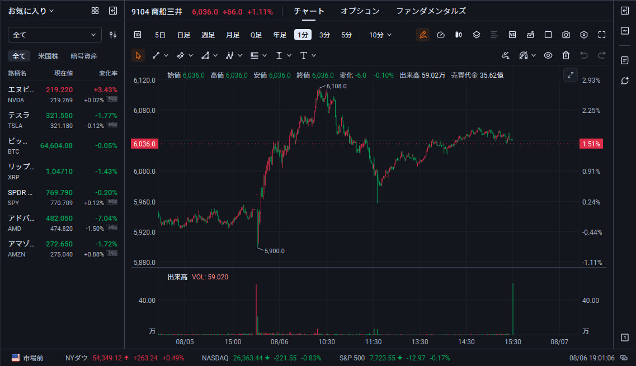The image size is (636, 366).
Task: Open watchlist filter sliders icon
Action: (x=113, y=35)
